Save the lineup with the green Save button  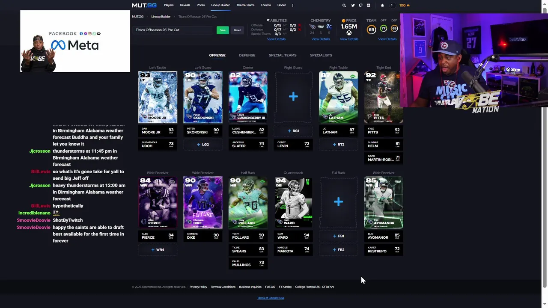click(223, 30)
